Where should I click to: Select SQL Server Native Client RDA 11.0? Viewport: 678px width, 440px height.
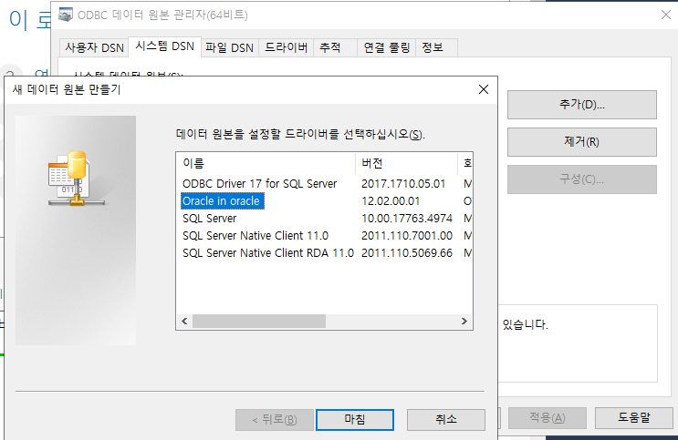(268, 252)
